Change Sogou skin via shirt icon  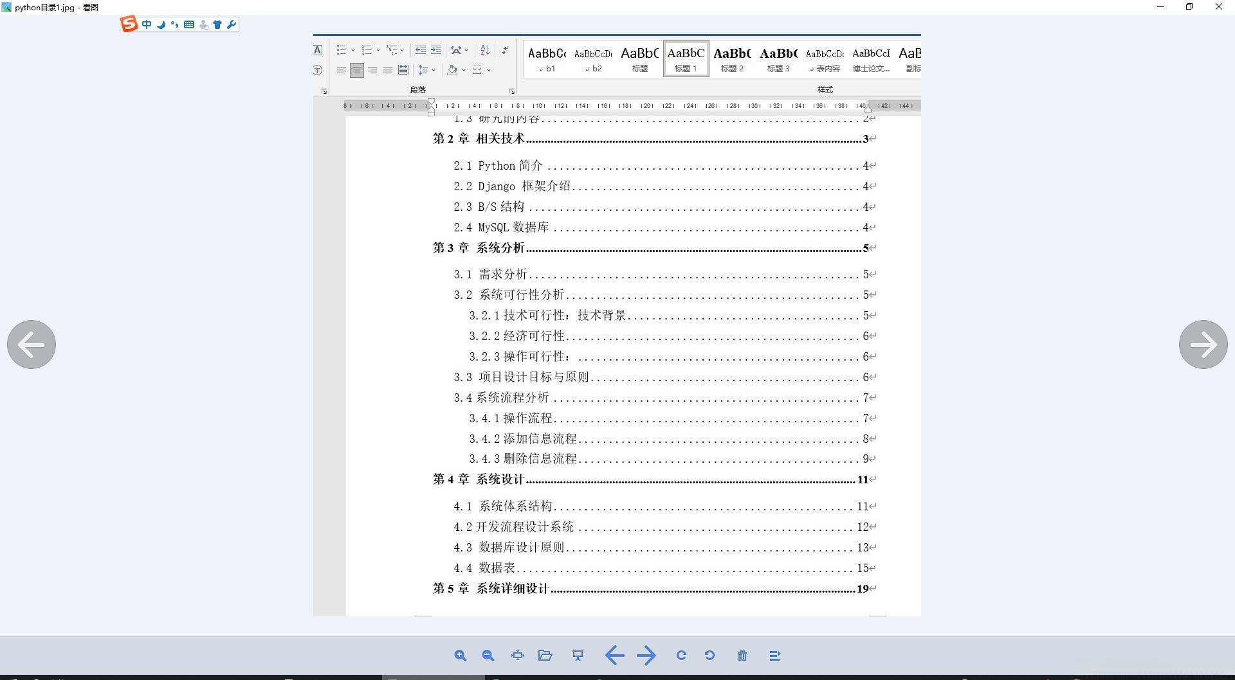pos(217,24)
